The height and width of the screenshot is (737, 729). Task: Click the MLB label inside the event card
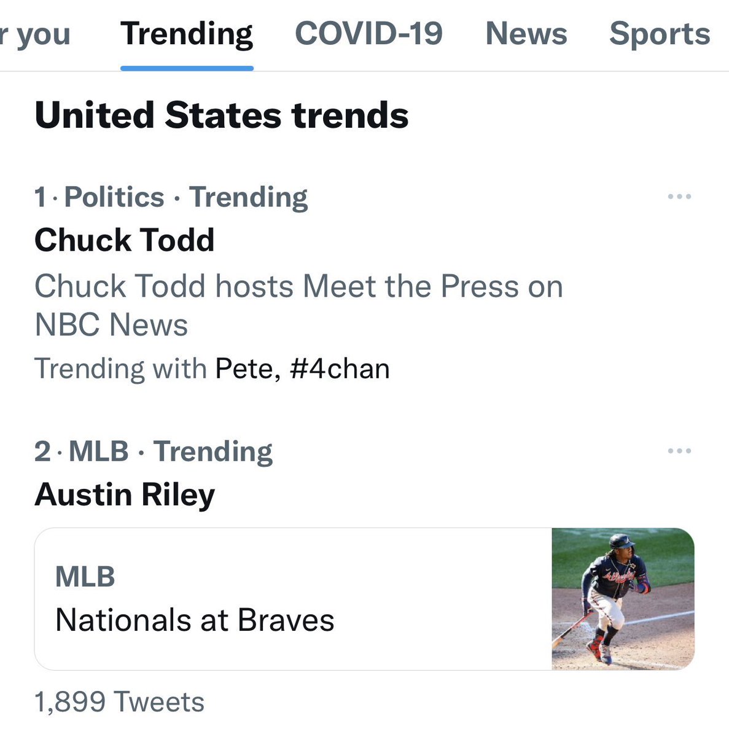85,577
